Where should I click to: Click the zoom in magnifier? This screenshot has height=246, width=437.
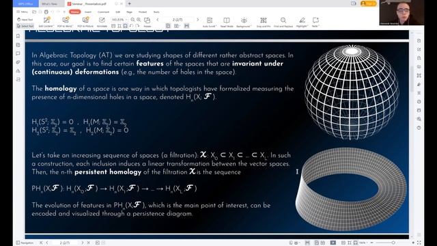(139, 20)
